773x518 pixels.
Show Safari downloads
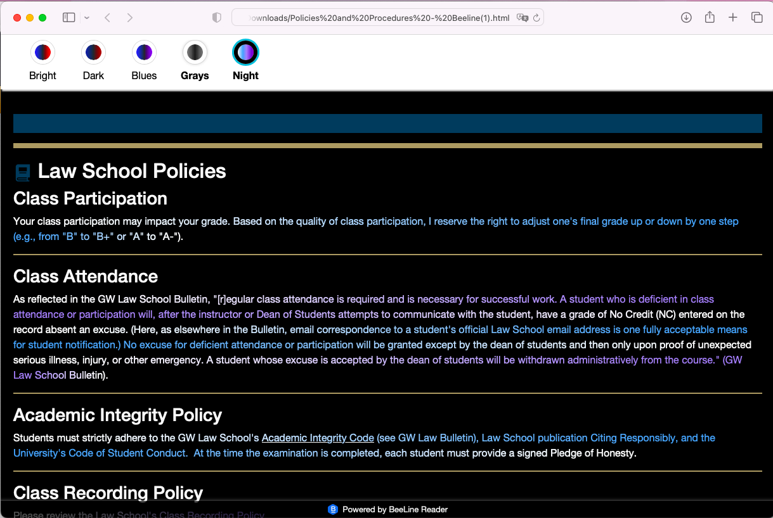point(686,18)
